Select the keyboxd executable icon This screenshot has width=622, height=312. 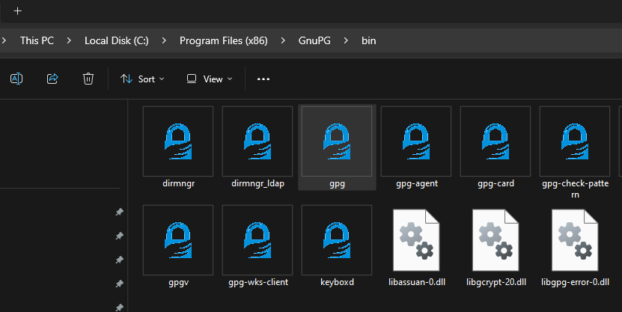click(337, 240)
